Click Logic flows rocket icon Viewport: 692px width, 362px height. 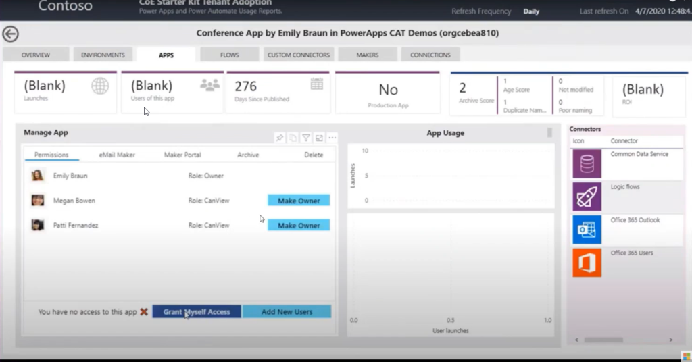(587, 197)
